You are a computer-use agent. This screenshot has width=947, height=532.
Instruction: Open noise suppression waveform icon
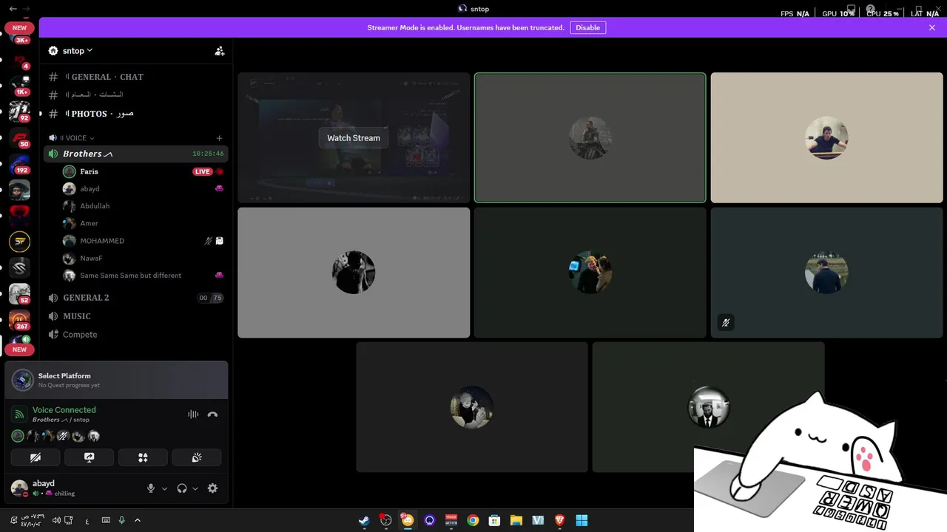click(x=193, y=415)
